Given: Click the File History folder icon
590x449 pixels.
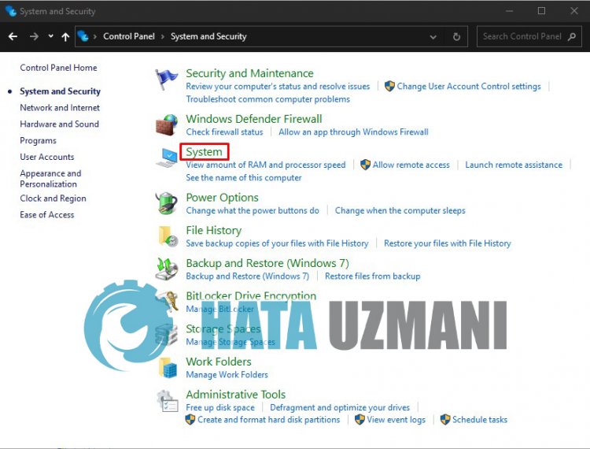Looking at the screenshot, I should tap(167, 236).
